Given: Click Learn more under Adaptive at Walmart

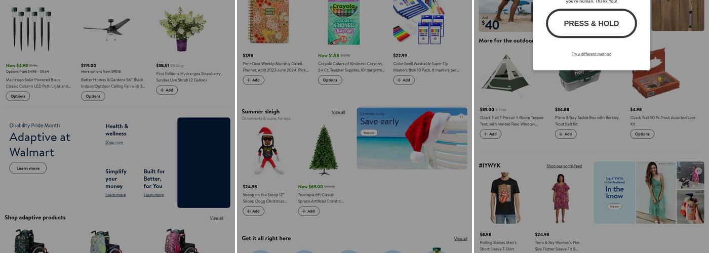Looking at the screenshot, I should pyautogui.click(x=28, y=168).
